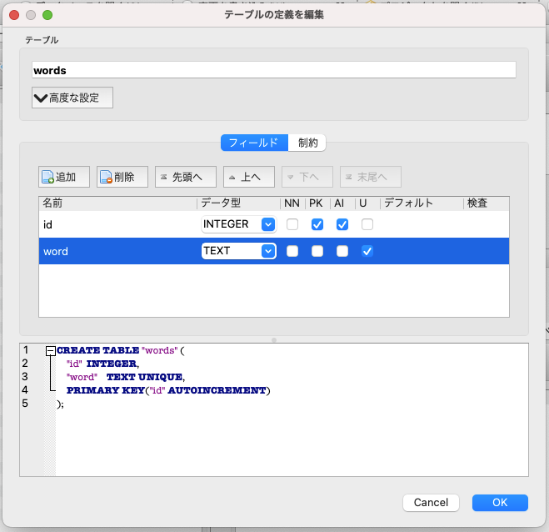Click the 追加 (add field) button
This screenshot has height=532, width=549.
tap(64, 177)
